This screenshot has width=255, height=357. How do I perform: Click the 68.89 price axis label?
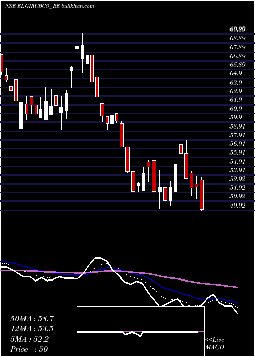coord(238,38)
